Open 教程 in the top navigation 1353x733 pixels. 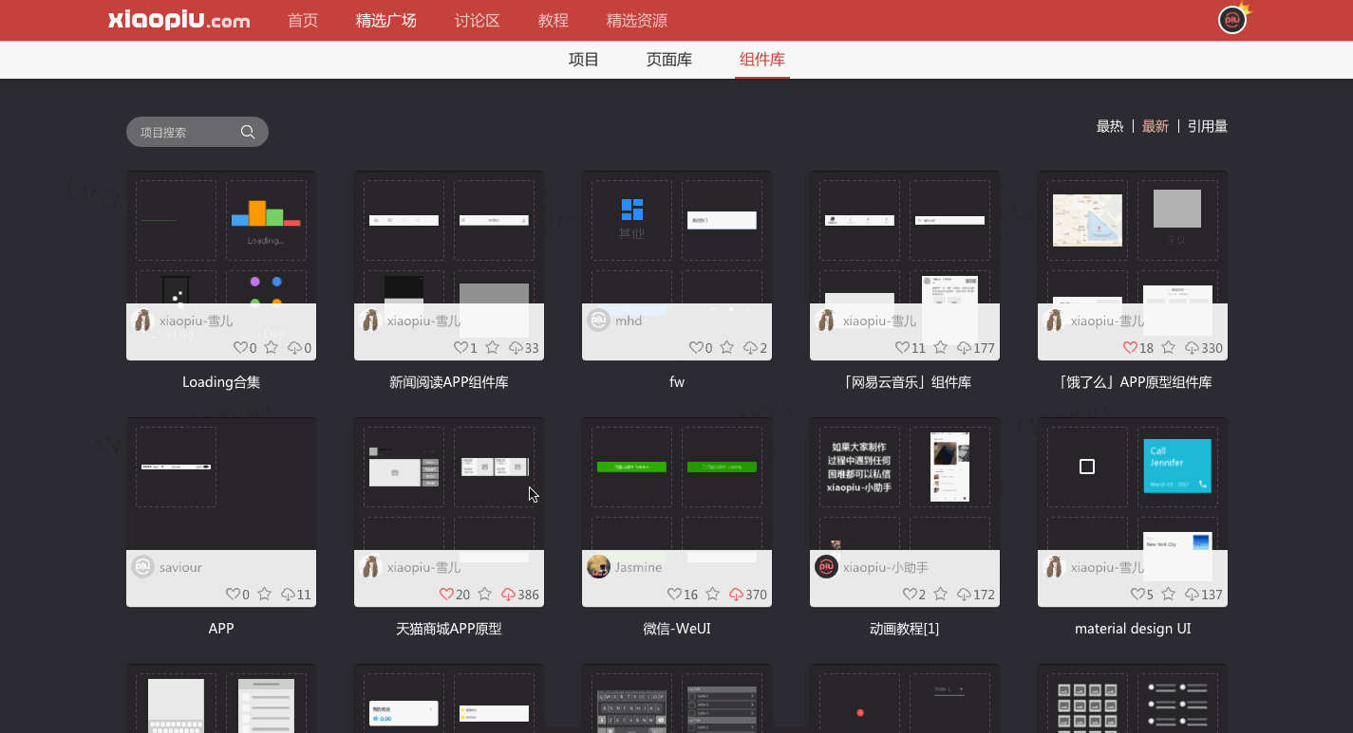pyautogui.click(x=554, y=20)
